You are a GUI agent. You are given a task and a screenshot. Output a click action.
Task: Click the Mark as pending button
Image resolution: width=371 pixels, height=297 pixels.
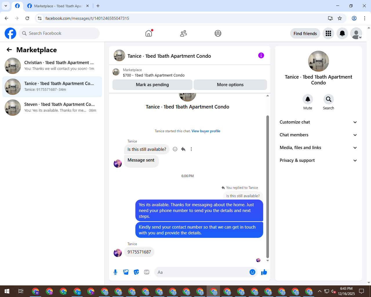pyautogui.click(x=152, y=85)
